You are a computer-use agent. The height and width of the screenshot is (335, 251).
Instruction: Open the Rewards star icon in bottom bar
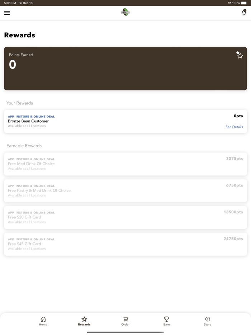coord(84,319)
